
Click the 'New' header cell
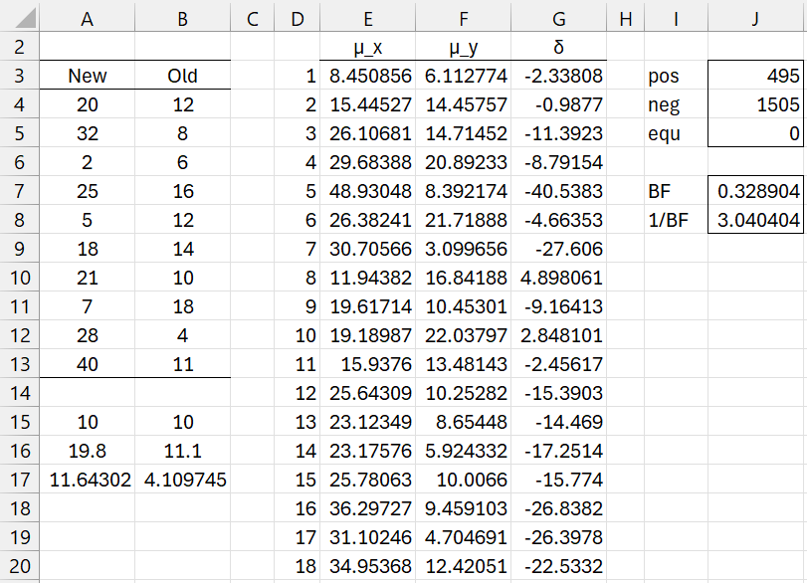(87, 76)
